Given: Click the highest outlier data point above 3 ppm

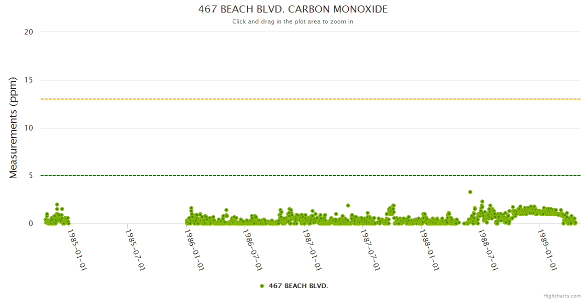Looking at the screenshot, I should pyautogui.click(x=470, y=192).
